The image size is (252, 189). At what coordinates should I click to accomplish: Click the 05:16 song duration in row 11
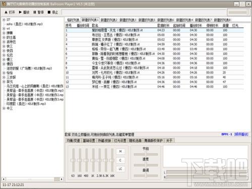pyautogui.click(x=161, y=77)
